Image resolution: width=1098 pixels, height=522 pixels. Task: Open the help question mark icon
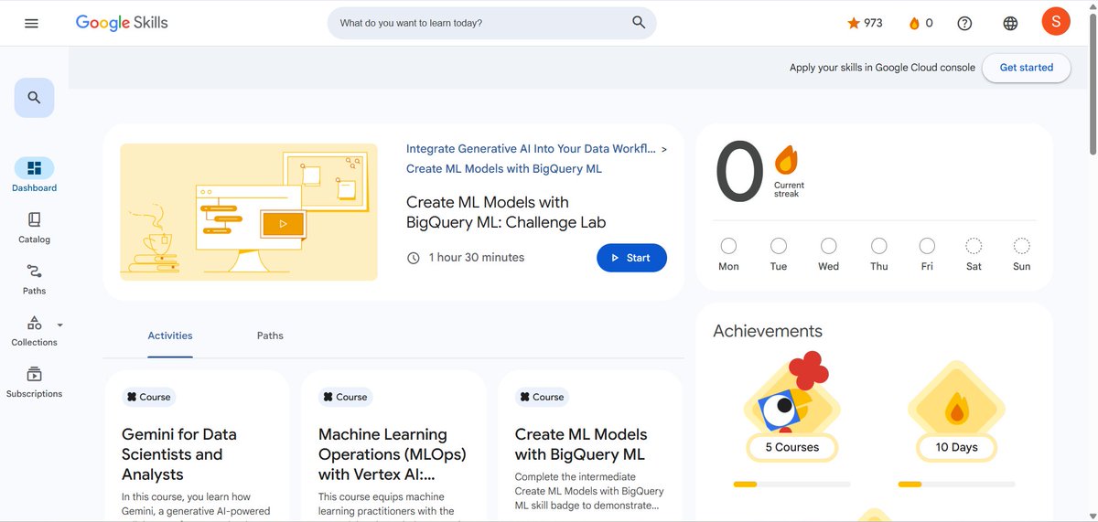point(964,23)
